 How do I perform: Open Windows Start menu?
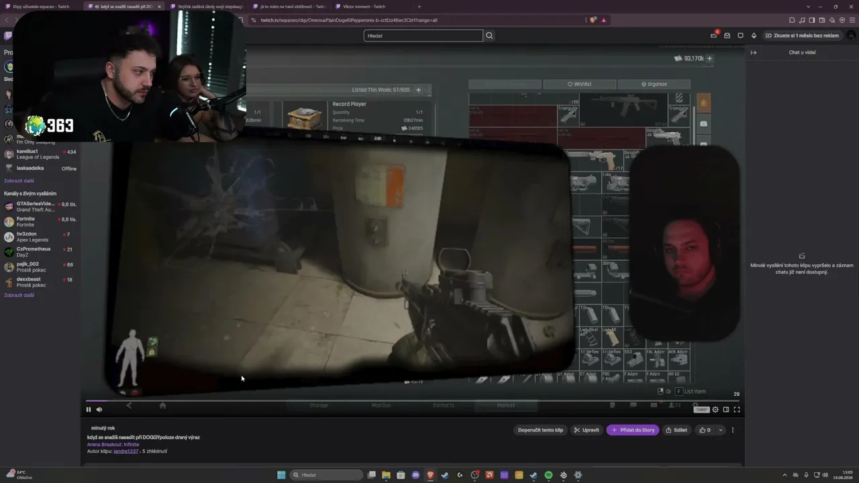pyautogui.click(x=281, y=475)
